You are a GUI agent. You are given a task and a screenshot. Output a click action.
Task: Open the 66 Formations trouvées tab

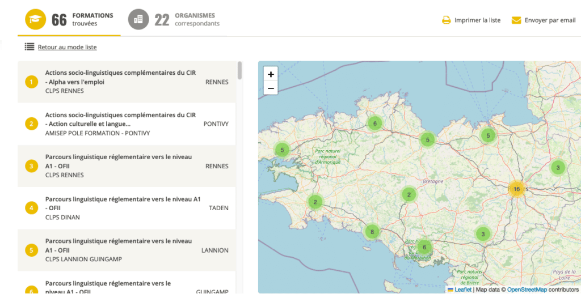pos(69,20)
